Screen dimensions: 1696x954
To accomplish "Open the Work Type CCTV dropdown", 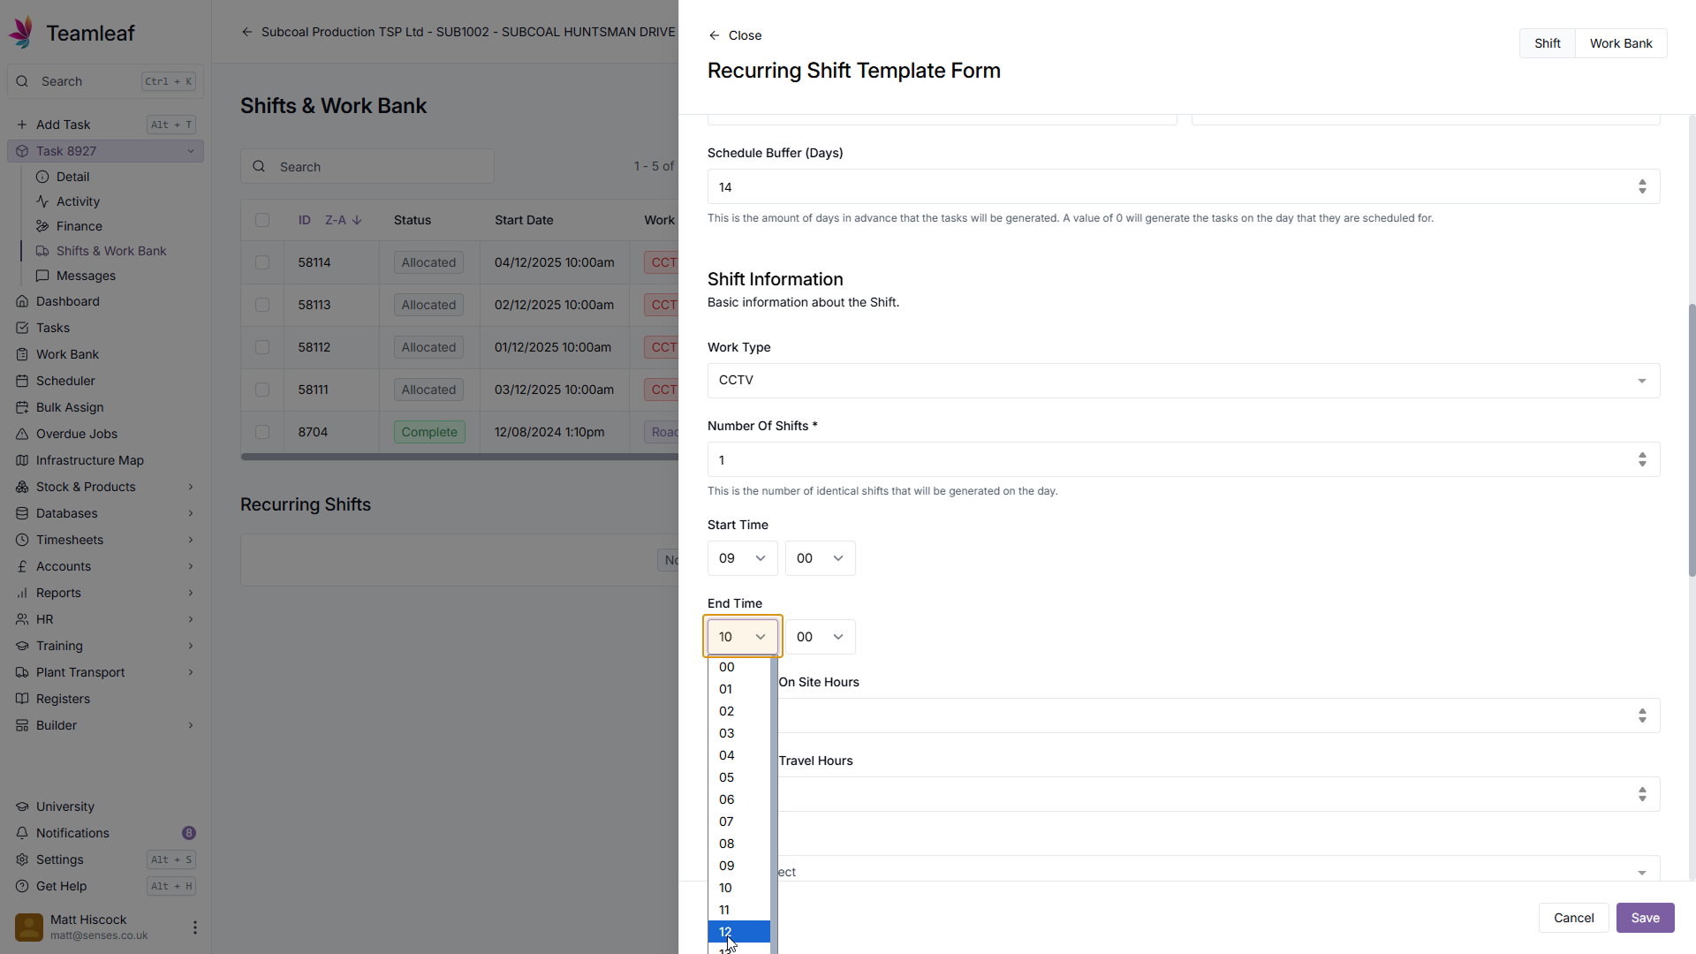I will [x=1183, y=381].
